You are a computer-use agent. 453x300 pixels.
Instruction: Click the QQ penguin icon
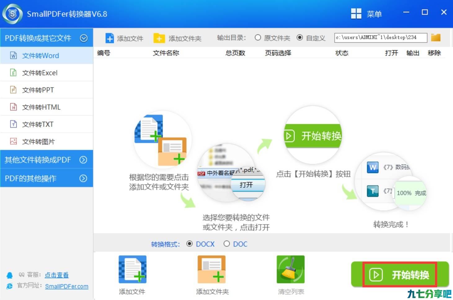(x=10, y=275)
